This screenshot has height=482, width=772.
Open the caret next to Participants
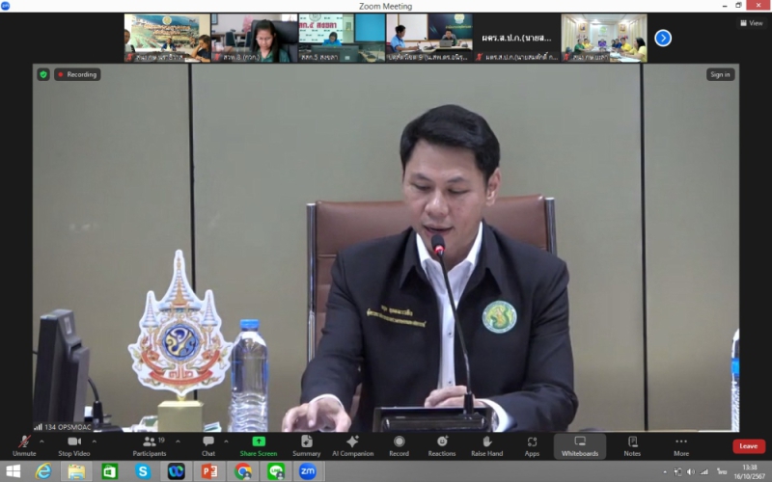pyautogui.click(x=178, y=442)
